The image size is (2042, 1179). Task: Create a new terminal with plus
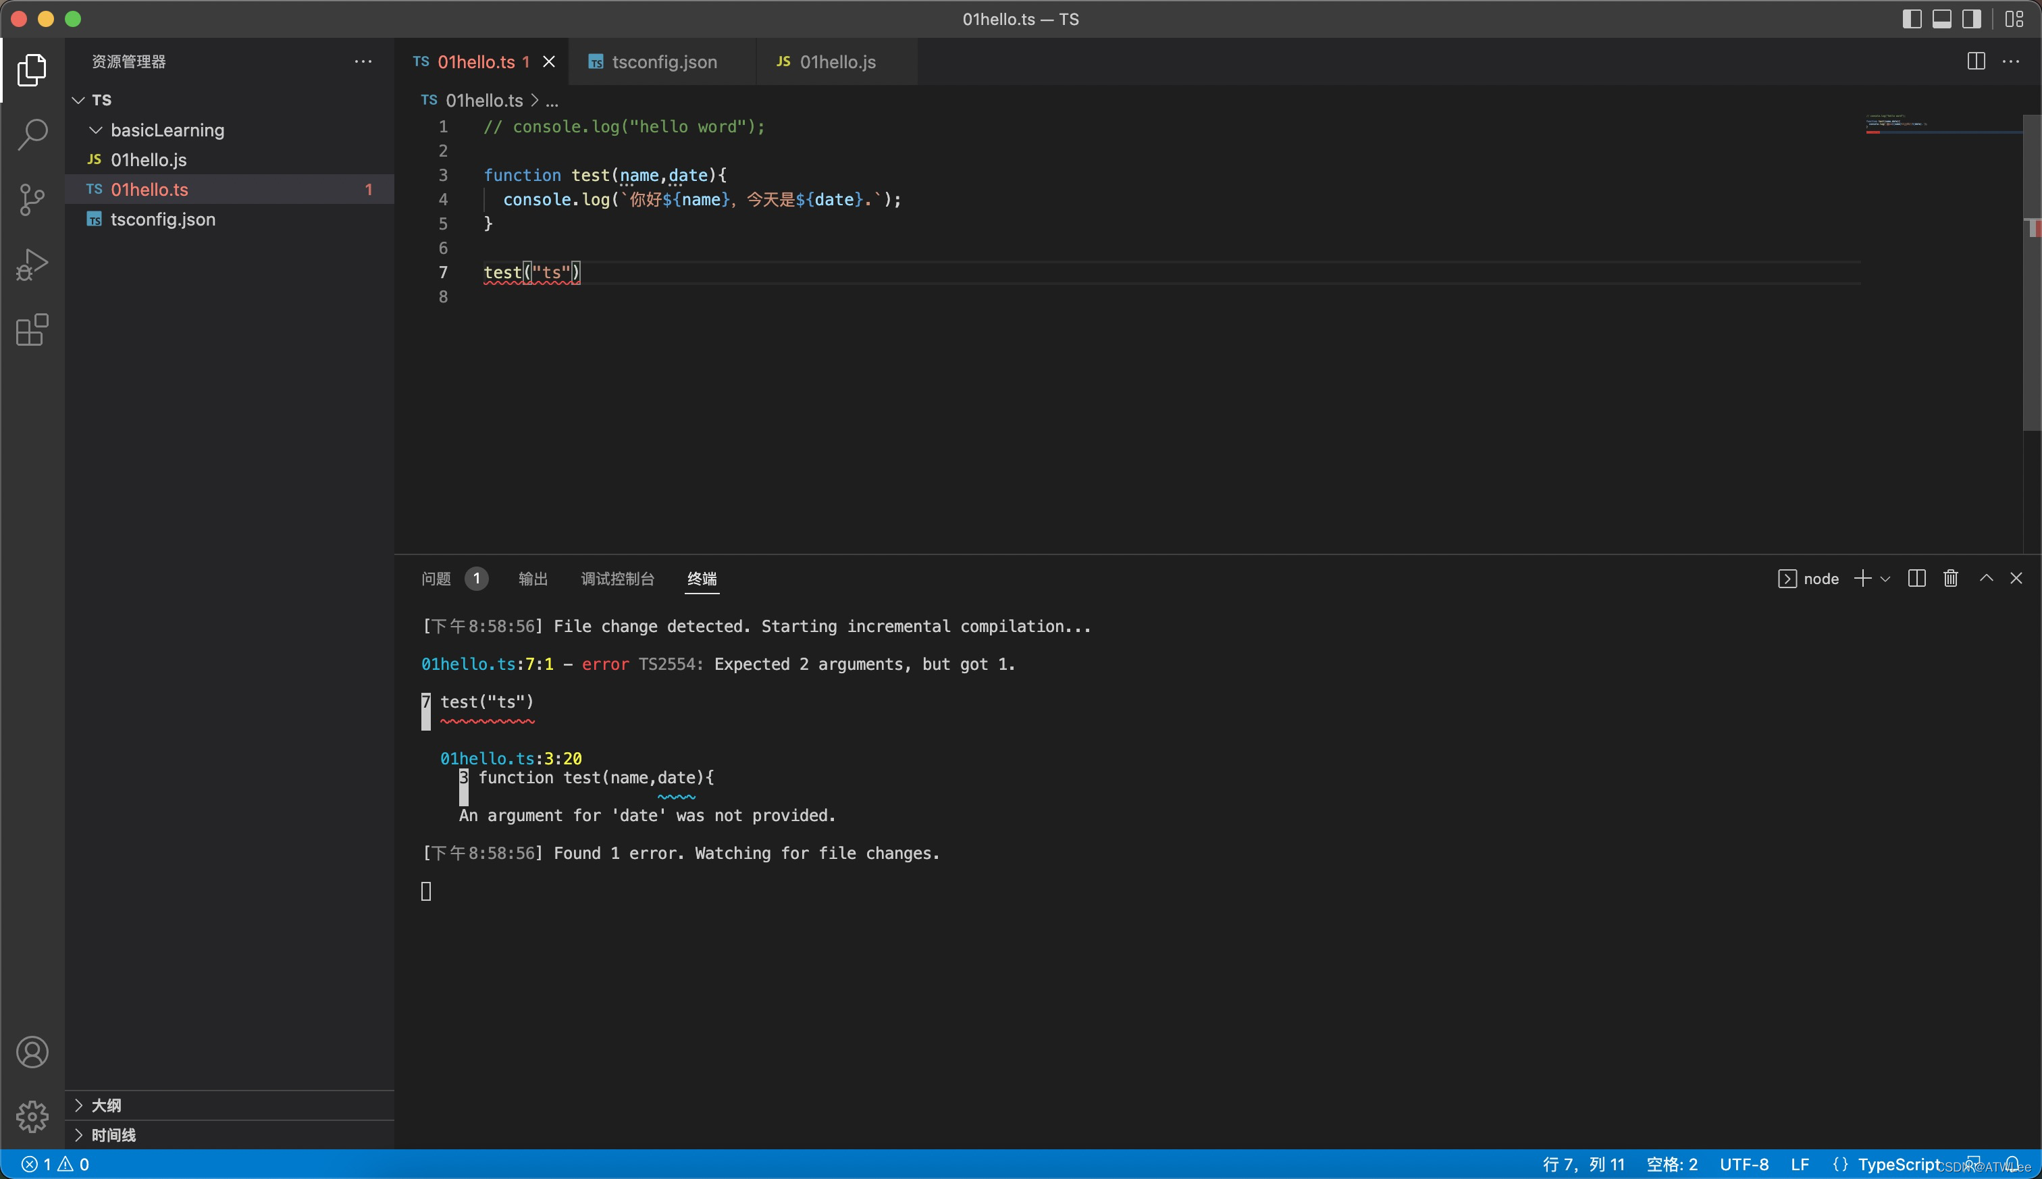(1863, 578)
